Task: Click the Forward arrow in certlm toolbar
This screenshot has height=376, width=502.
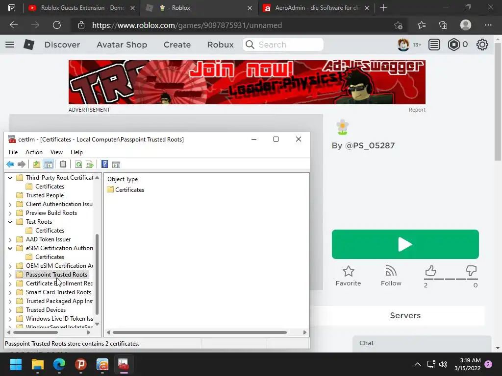Action: coord(22,164)
